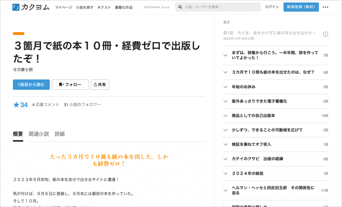The image size is (342, 207).
Task: Open 小説を探す in the top menu
Action: click(85, 7)
